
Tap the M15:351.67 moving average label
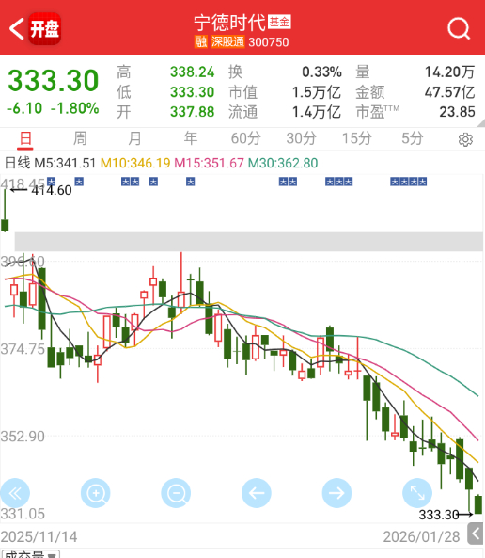click(209, 164)
